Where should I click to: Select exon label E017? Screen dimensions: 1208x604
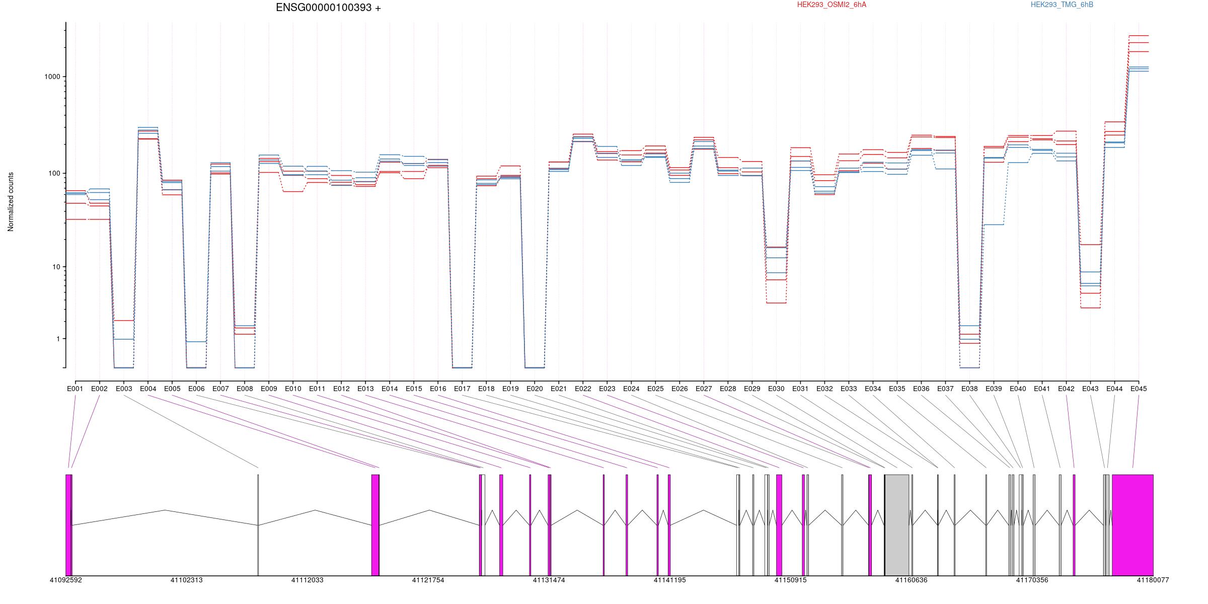[462, 389]
